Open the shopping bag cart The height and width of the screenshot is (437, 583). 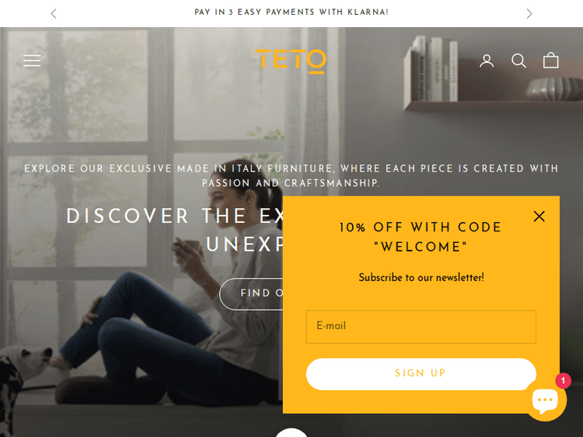point(550,60)
